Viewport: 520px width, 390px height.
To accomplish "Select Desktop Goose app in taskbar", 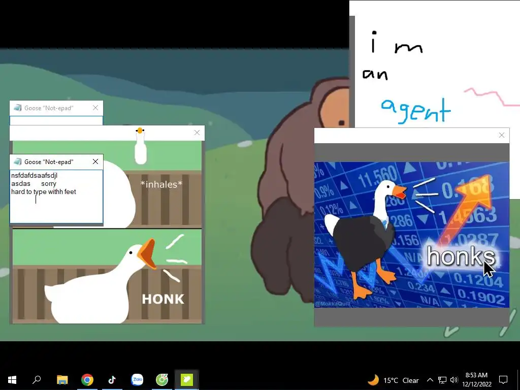I will (187, 380).
